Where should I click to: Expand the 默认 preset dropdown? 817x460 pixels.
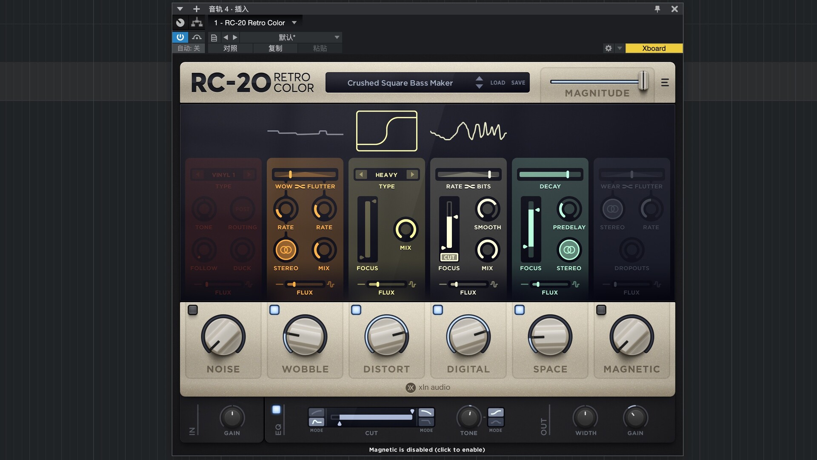click(x=337, y=37)
